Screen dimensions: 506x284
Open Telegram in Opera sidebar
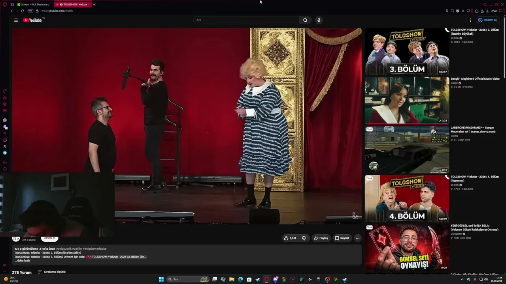(5, 153)
